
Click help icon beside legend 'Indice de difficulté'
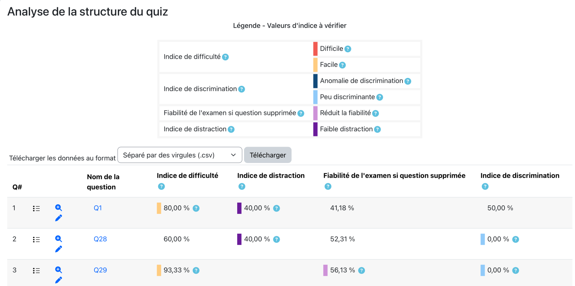225,57
